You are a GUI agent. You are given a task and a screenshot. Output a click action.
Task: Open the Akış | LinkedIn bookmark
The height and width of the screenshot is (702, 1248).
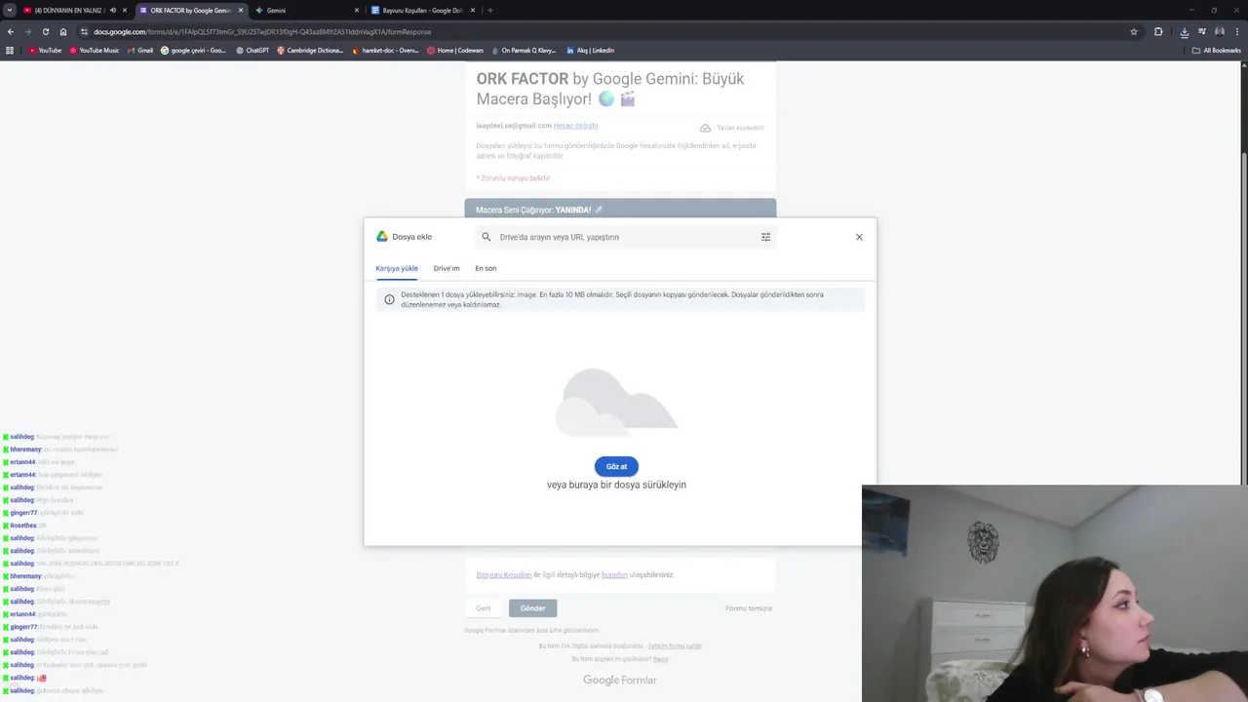590,50
